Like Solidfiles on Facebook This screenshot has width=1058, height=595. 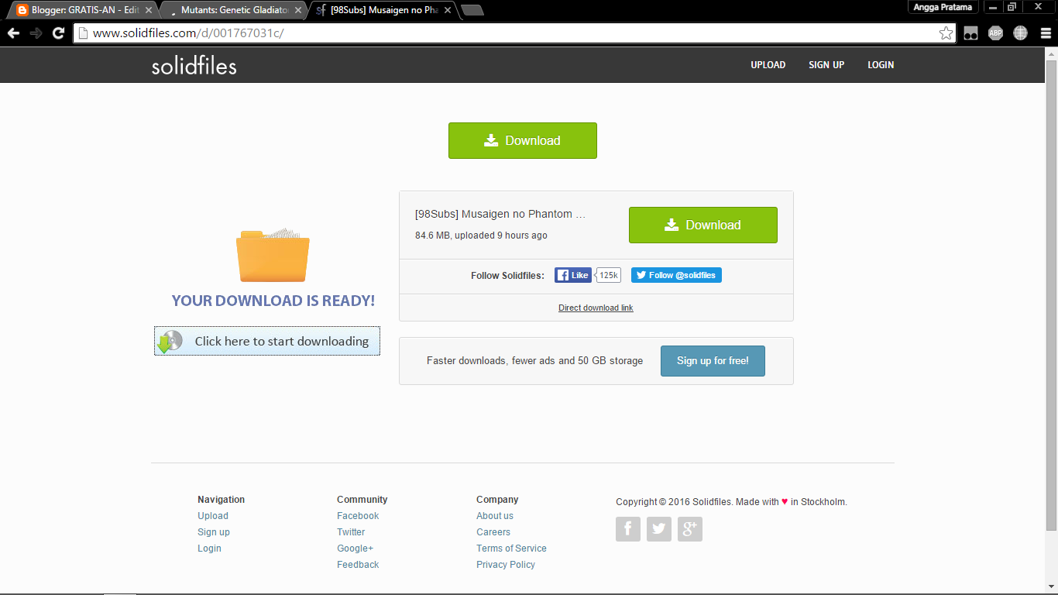coord(572,275)
